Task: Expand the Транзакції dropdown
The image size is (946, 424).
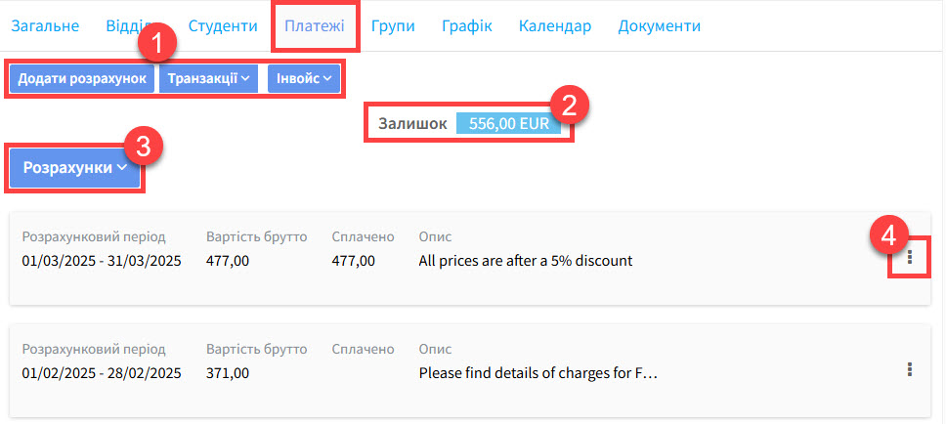Action: (209, 78)
